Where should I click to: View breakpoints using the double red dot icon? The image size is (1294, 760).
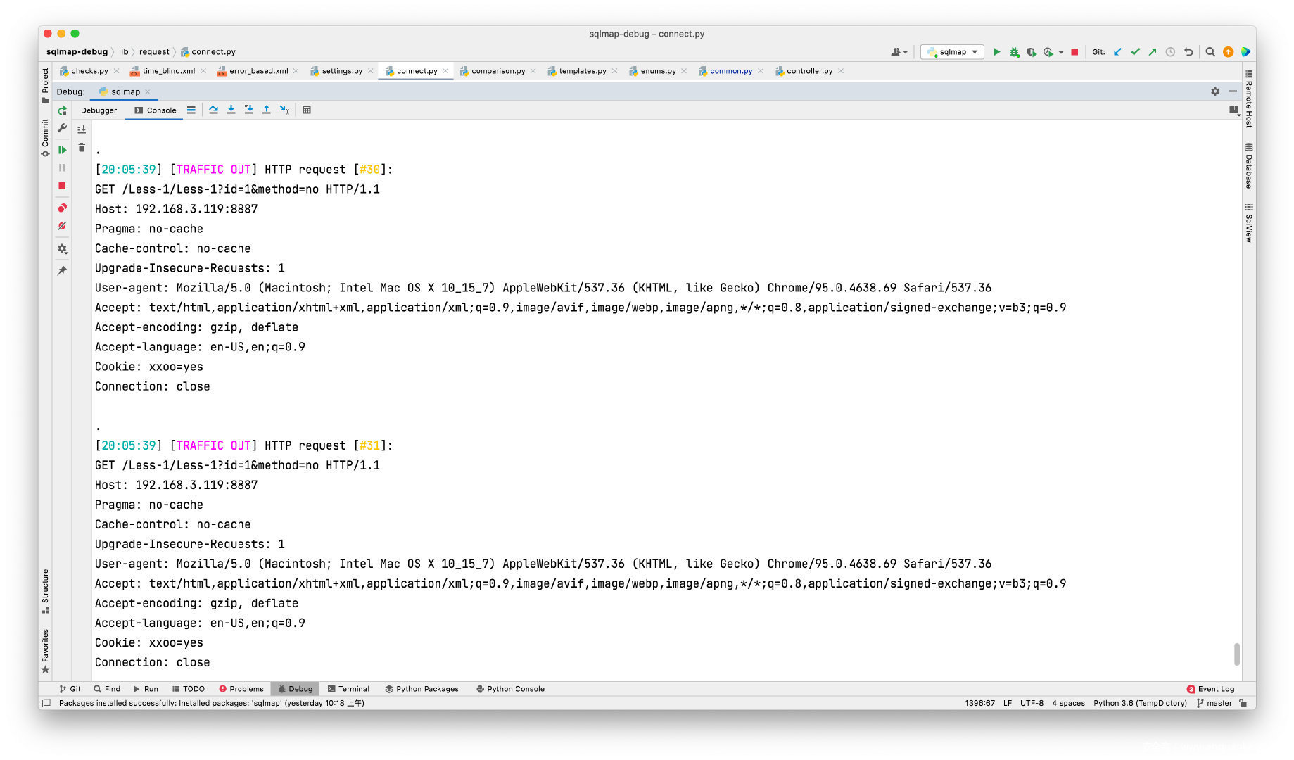click(62, 208)
